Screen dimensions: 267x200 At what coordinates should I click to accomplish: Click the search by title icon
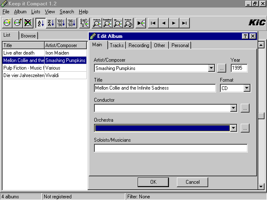97,23
